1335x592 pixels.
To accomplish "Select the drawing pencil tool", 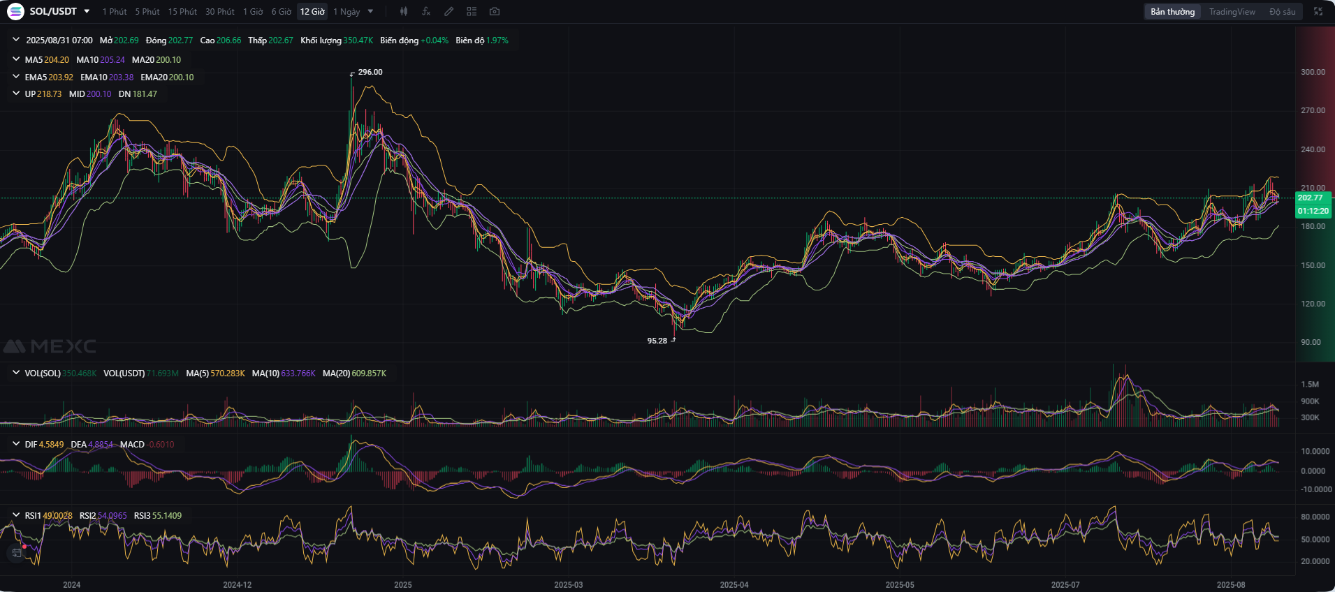I will pos(449,11).
